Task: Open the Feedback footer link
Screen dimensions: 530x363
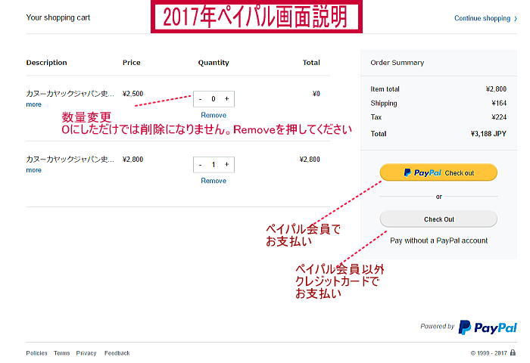Action: pyautogui.click(x=117, y=353)
